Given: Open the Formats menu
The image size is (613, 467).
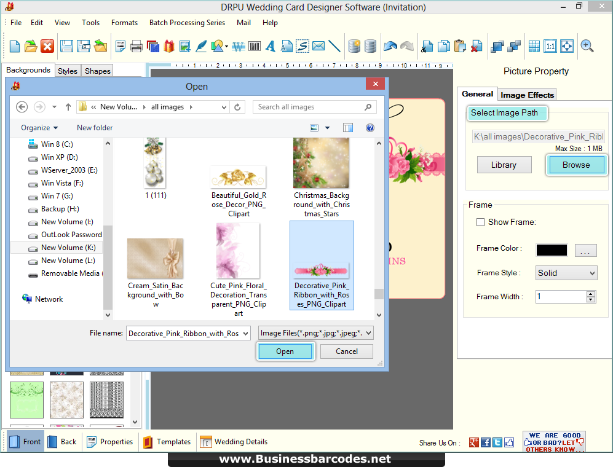Looking at the screenshot, I should coord(124,23).
